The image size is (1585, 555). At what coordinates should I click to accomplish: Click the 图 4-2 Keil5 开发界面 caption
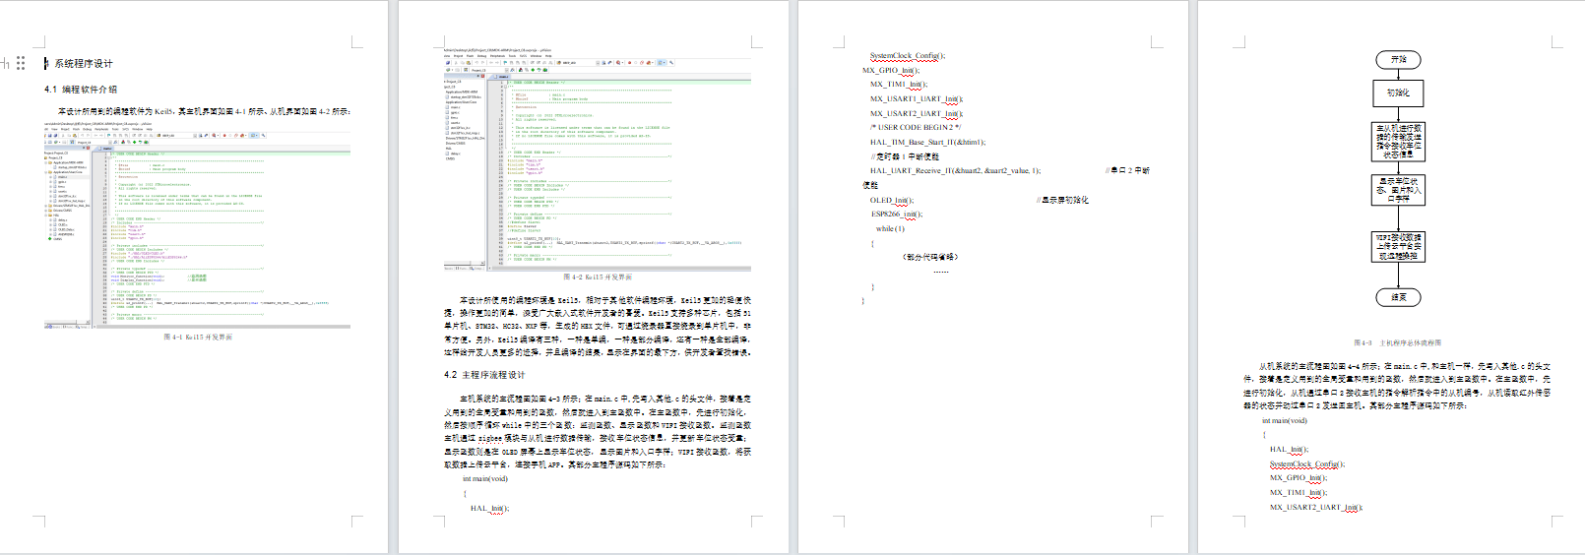[598, 277]
